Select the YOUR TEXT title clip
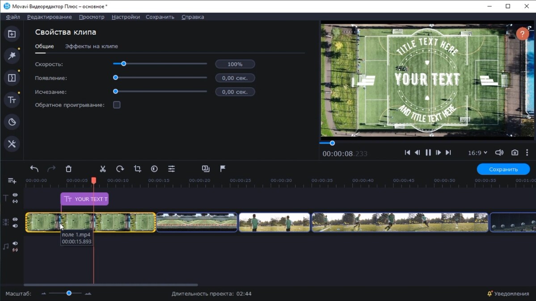 click(84, 199)
